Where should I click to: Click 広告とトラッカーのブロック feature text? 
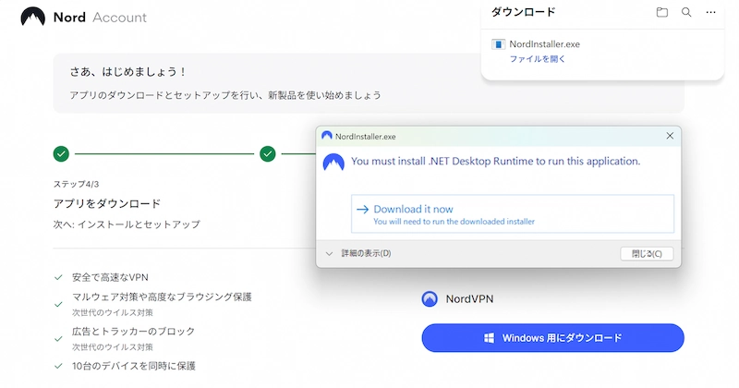click(133, 331)
